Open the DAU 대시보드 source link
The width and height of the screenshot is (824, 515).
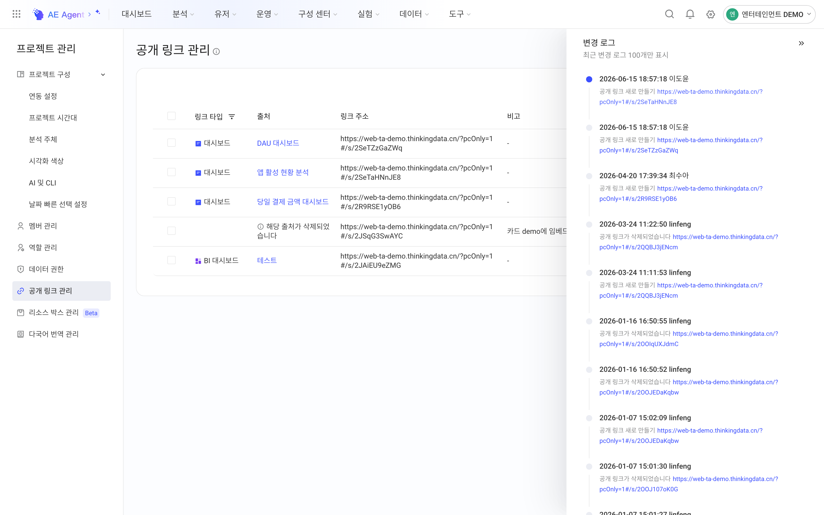(x=278, y=143)
